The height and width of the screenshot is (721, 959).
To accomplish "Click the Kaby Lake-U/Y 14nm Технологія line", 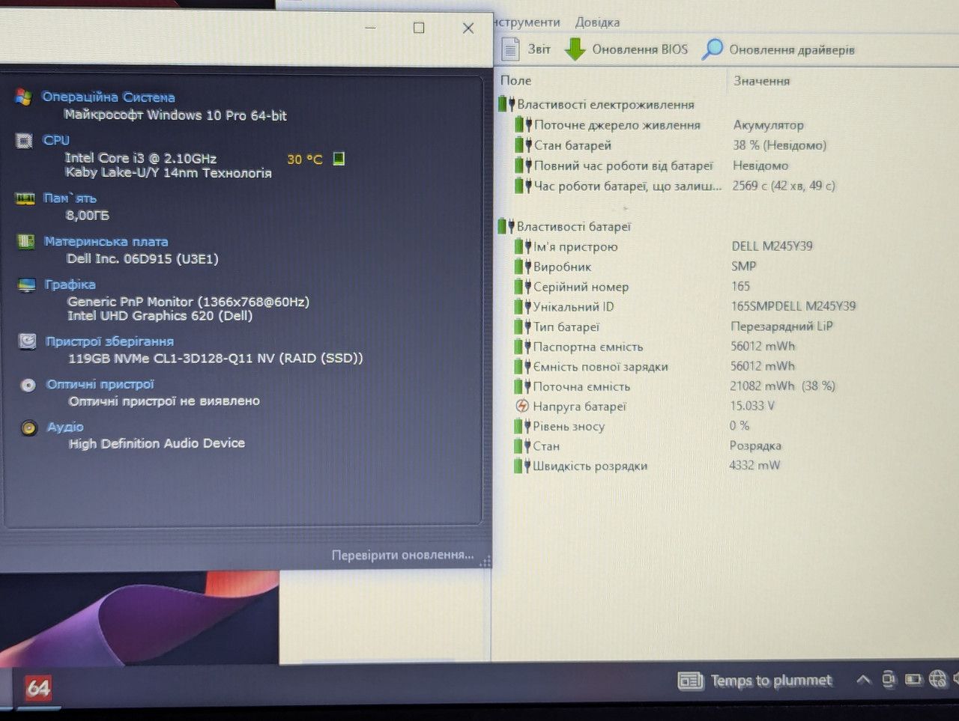I will 169,173.
